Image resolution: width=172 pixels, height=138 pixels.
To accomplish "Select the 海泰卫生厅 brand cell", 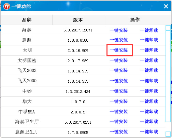I will click(x=27, y=122).
